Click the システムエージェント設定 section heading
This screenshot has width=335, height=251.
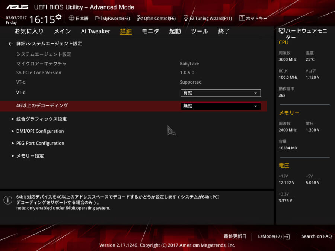[44, 54]
